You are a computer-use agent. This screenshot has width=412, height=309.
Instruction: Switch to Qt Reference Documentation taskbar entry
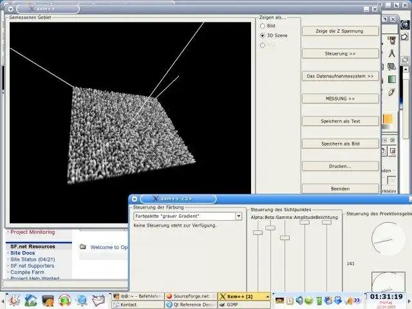[191, 304]
